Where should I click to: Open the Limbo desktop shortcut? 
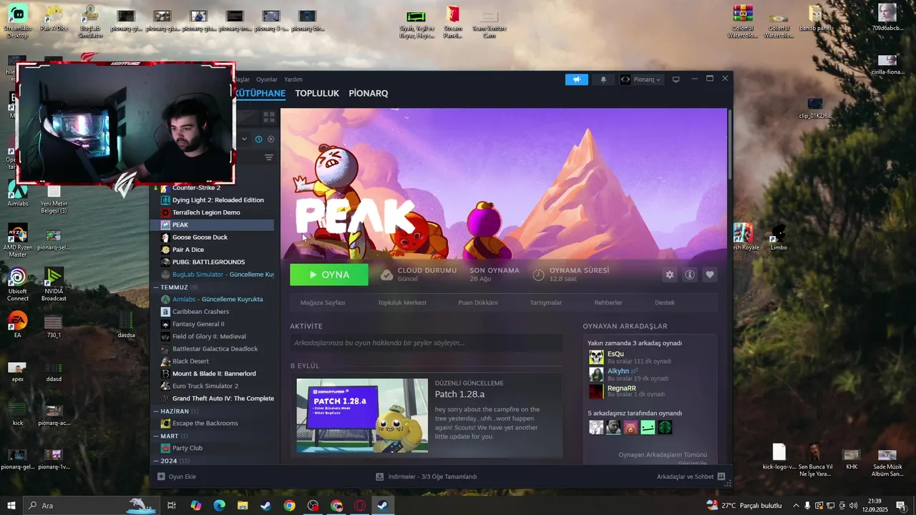(779, 237)
